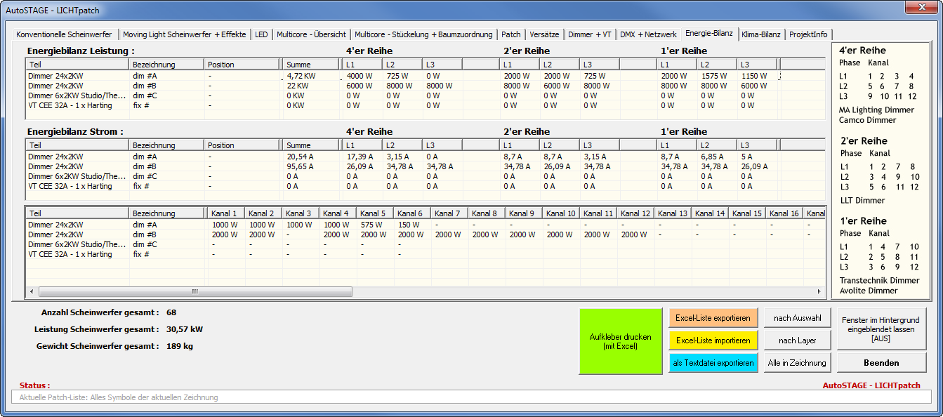Click the green Aufkleber drucken button
Image resolution: width=943 pixels, height=417 pixels.
[620, 341]
